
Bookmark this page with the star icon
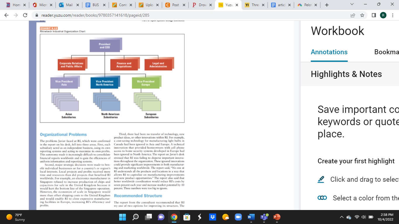pos(362,15)
